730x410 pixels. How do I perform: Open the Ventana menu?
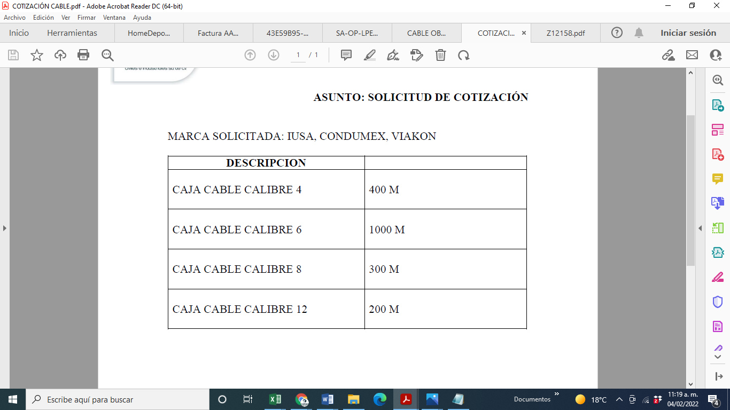[x=114, y=18]
